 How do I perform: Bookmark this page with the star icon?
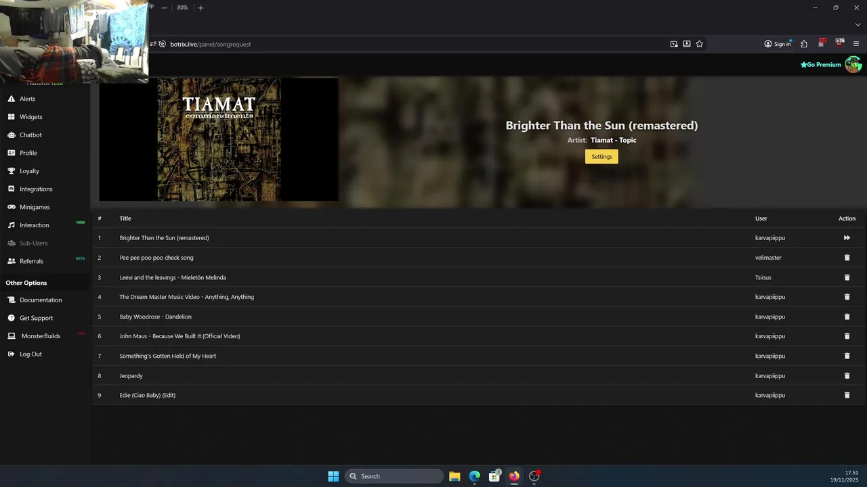700,44
